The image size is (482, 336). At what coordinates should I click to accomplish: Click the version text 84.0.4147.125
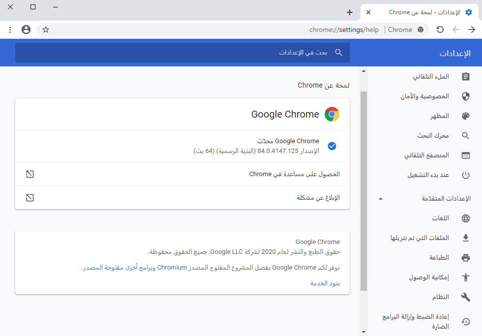click(278, 151)
